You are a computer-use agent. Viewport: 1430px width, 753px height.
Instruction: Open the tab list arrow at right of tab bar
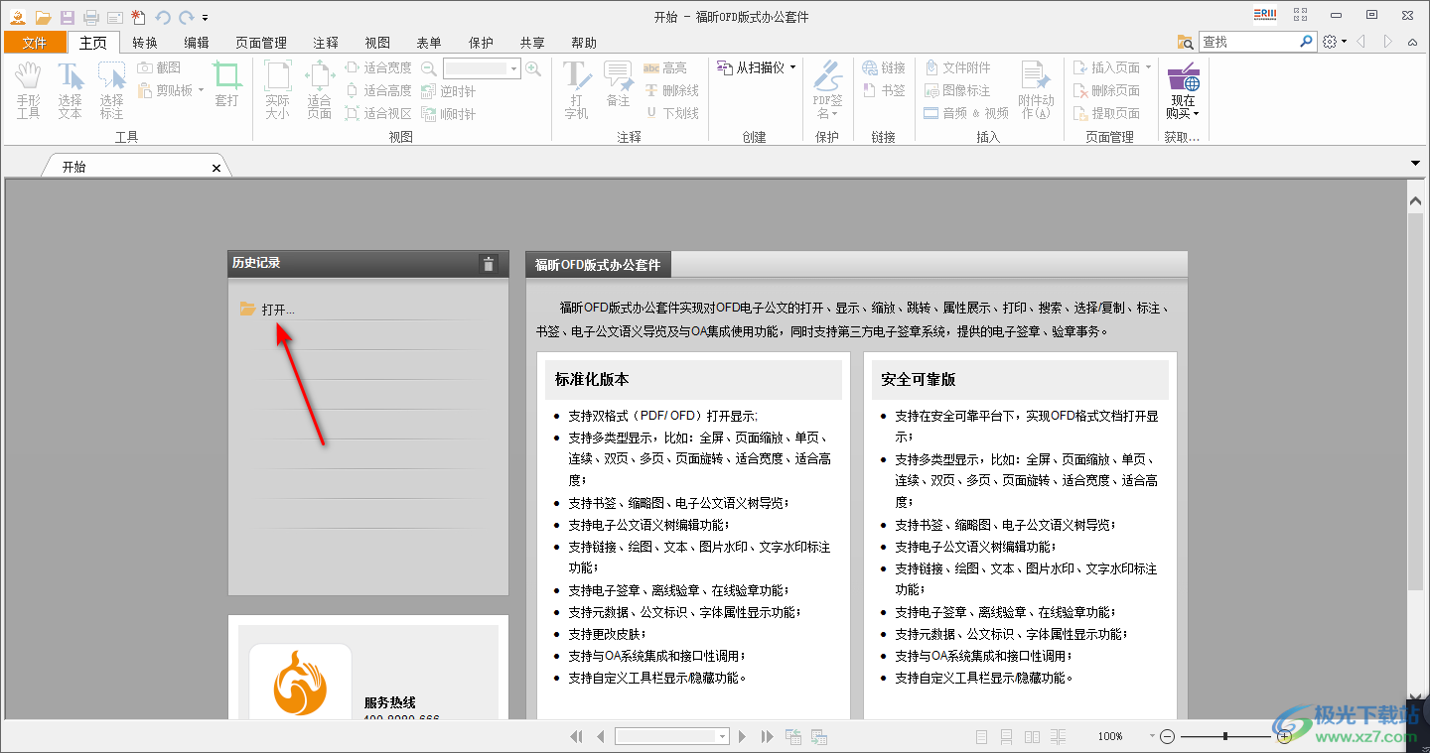point(1415,163)
